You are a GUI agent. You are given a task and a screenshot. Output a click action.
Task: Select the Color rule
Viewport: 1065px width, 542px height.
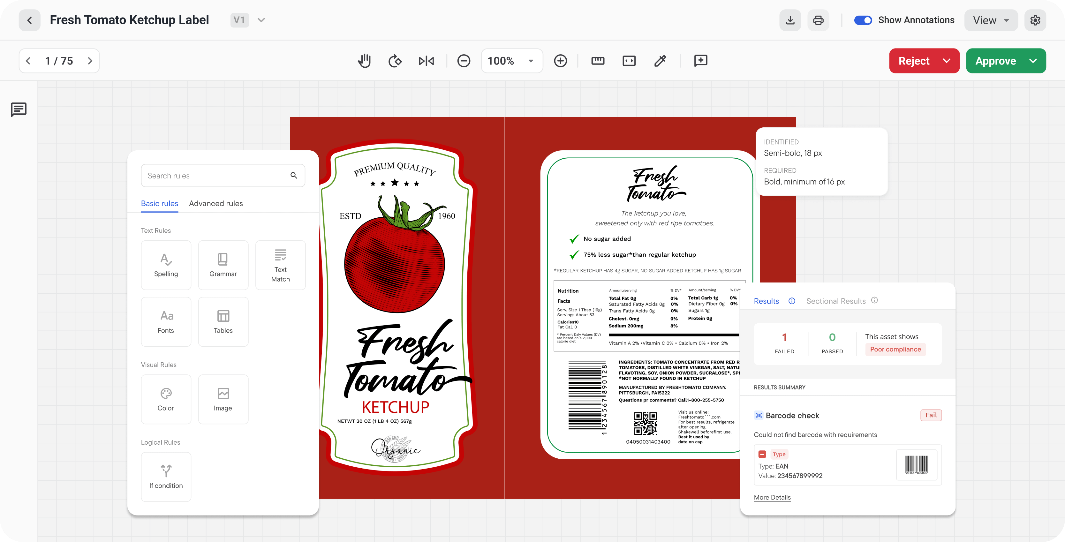tap(166, 399)
